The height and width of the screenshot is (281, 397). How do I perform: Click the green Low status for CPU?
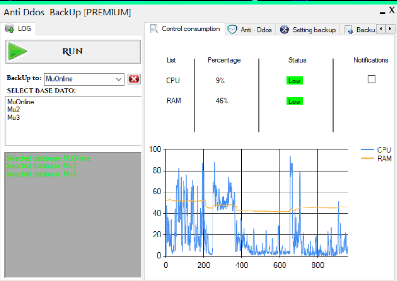(x=294, y=81)
